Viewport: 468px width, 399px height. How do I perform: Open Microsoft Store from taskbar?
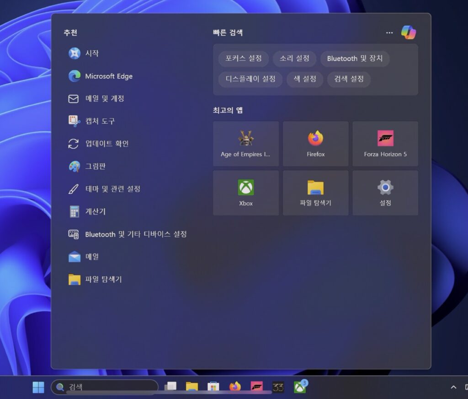coord(213,387)
